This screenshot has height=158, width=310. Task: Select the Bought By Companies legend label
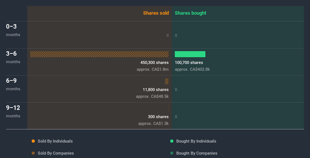click(x=197, y=153)
